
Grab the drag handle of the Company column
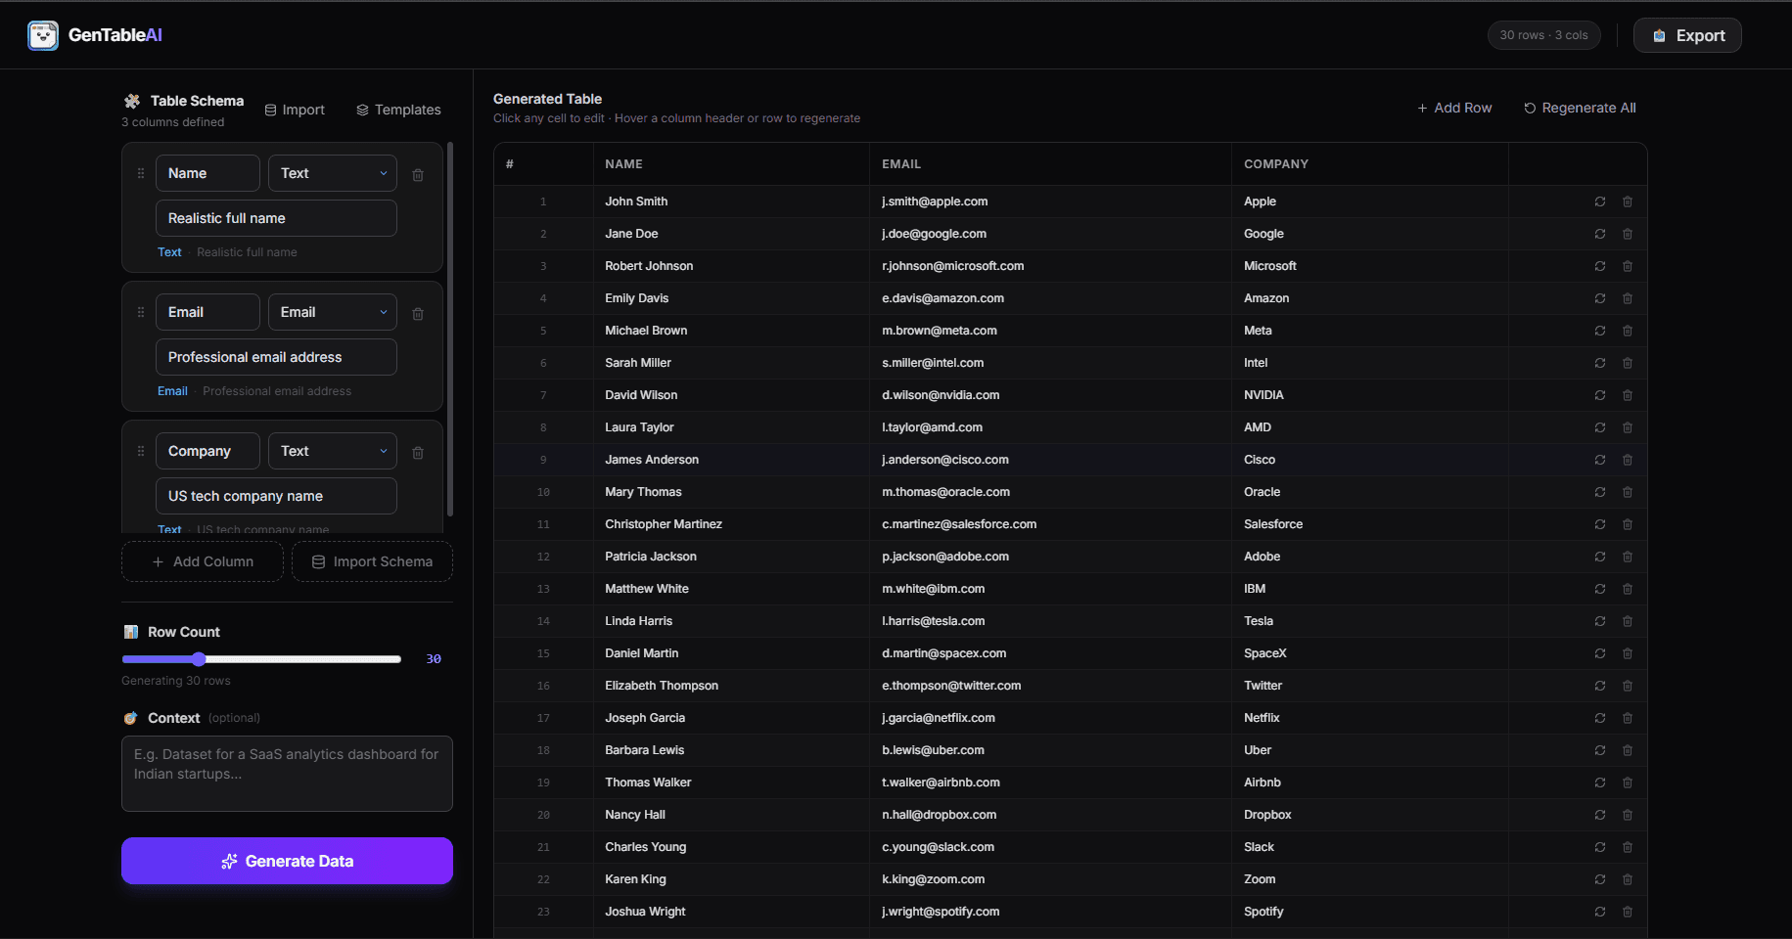coord(140,451)
